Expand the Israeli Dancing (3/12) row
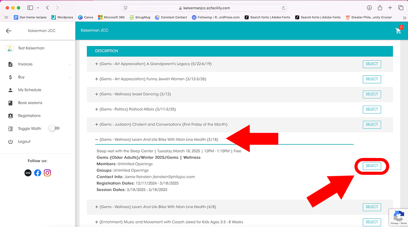Image resolution: width=408 pixels, height=227 pixels. [97, 94]
